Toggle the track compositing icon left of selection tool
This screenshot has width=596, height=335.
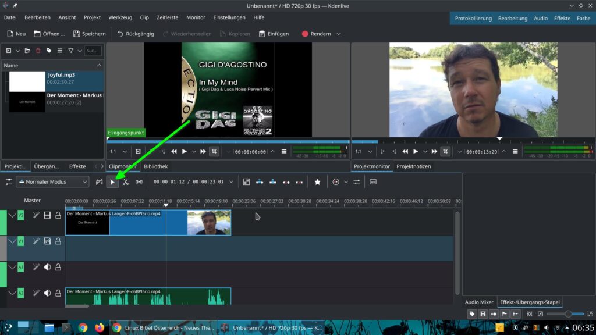99,182
